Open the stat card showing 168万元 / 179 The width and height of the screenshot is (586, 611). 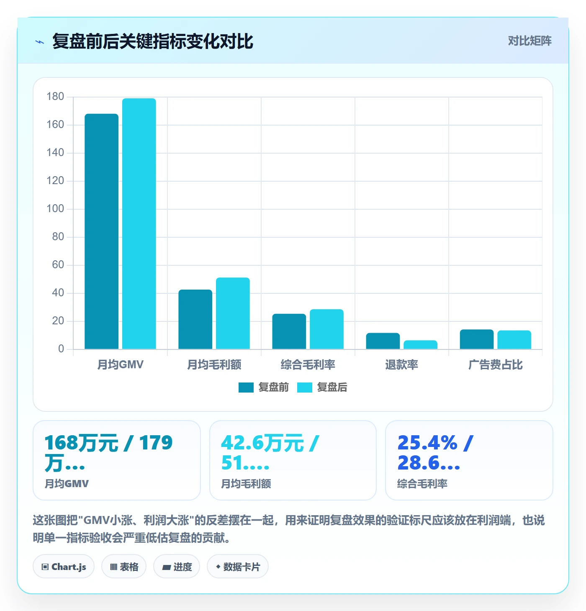[x=117, y=460]
